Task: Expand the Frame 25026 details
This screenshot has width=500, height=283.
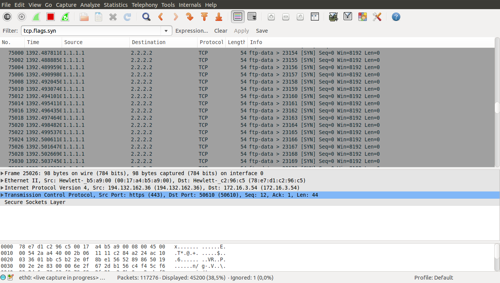Action: coord(2,174)
